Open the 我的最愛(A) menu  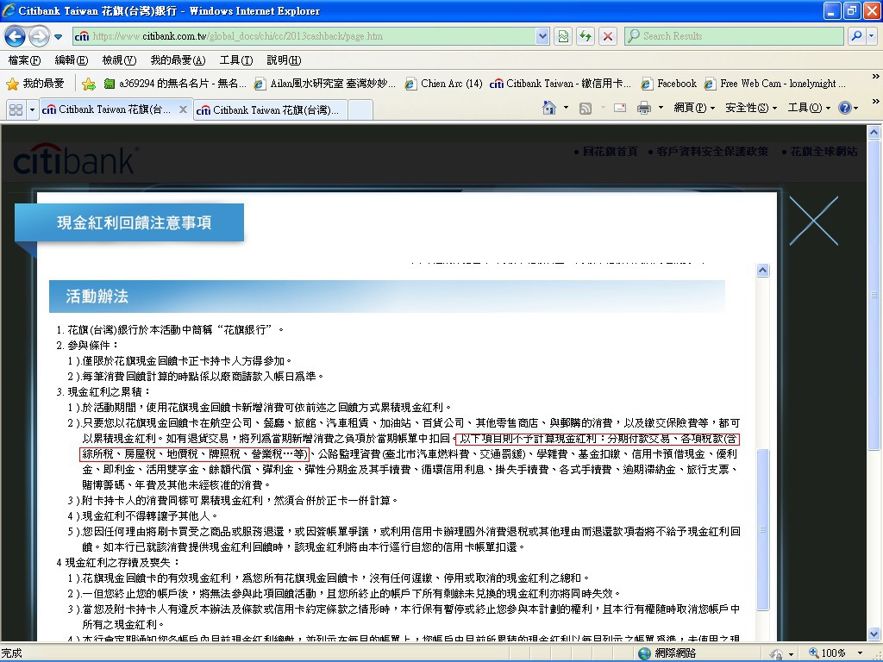click(x=178, y=60)
